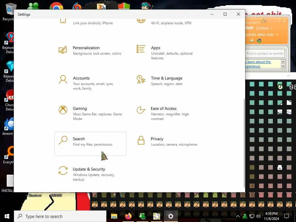This screenshot has height=222, width=296.
Task: Open the Windows Start menu
Action: [7, 216]
